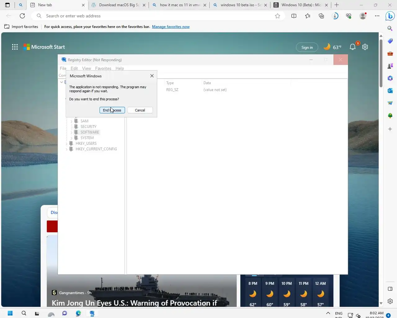The image size is (397, 318).
Task: Refresh the current page
Action: click(x=22, y=16)
